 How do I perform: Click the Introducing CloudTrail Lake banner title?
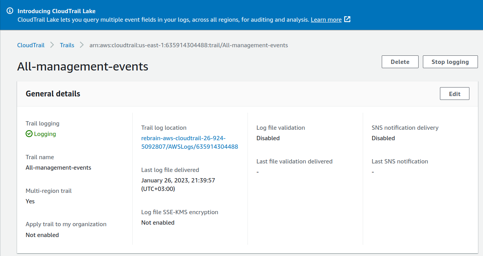[x=57, y=11]
